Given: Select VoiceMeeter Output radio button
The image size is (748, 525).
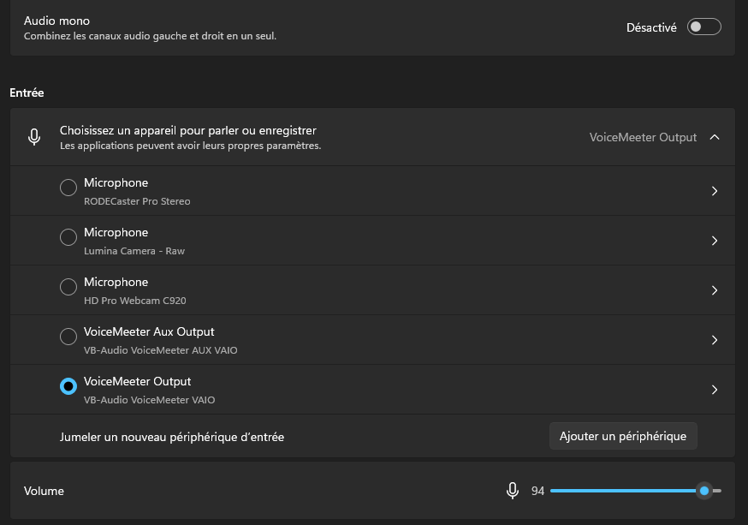Looking at the screenshot, I should click(x=68, y=386).
